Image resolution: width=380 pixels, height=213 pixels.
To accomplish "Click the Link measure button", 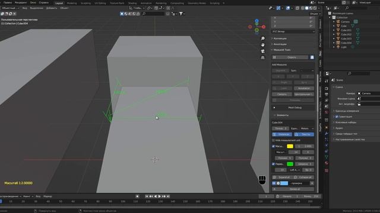I will (282, 94).
